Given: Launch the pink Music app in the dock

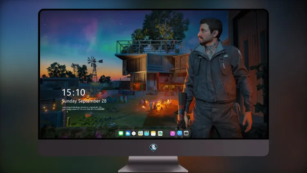Looking at the screenshot, I should pos(172,134).
